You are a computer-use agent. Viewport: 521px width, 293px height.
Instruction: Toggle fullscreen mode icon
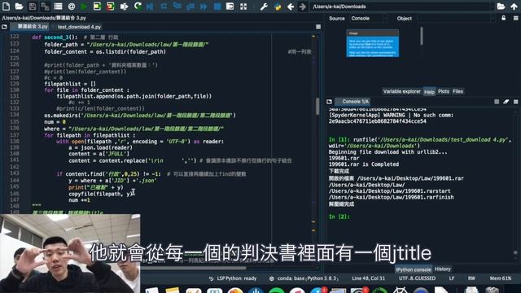tap(243, 7)
